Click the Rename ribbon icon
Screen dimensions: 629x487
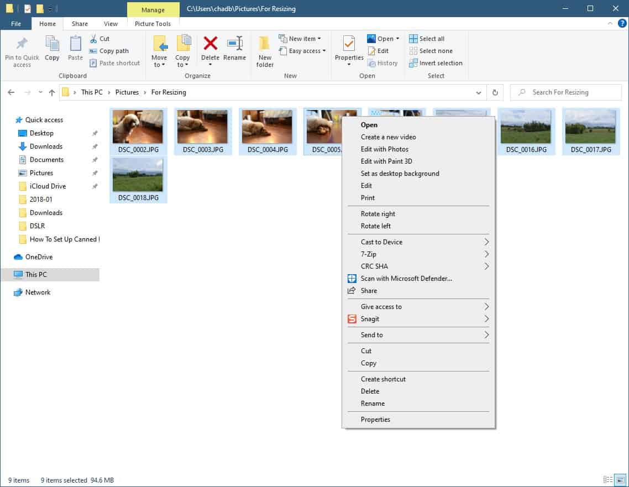[235, 43]
